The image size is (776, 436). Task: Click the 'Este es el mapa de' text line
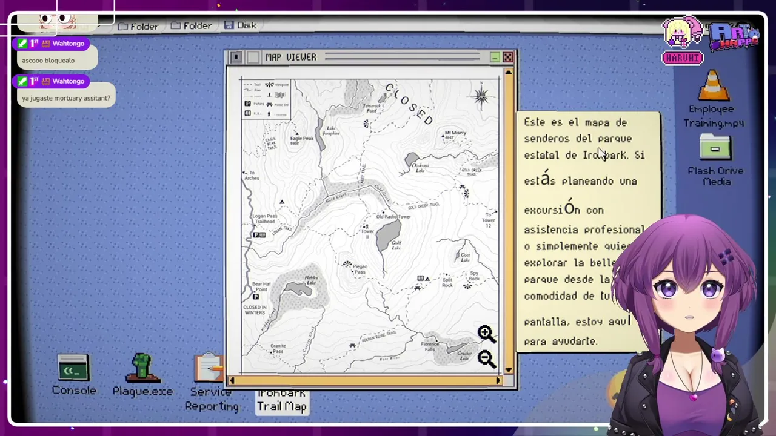click(575, 122)
